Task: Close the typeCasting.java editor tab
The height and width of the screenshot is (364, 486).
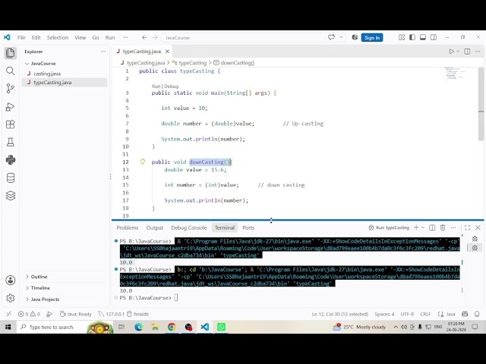Action: [x=167, y=52]
